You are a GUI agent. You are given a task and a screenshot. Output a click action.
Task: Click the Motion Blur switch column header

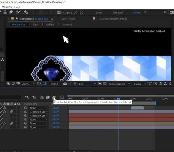11,104
